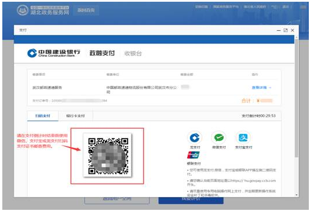Click the 中国邮政速递物流股份有限公司 payee text
Screen dimensions: 310x211
coord(141,90)
